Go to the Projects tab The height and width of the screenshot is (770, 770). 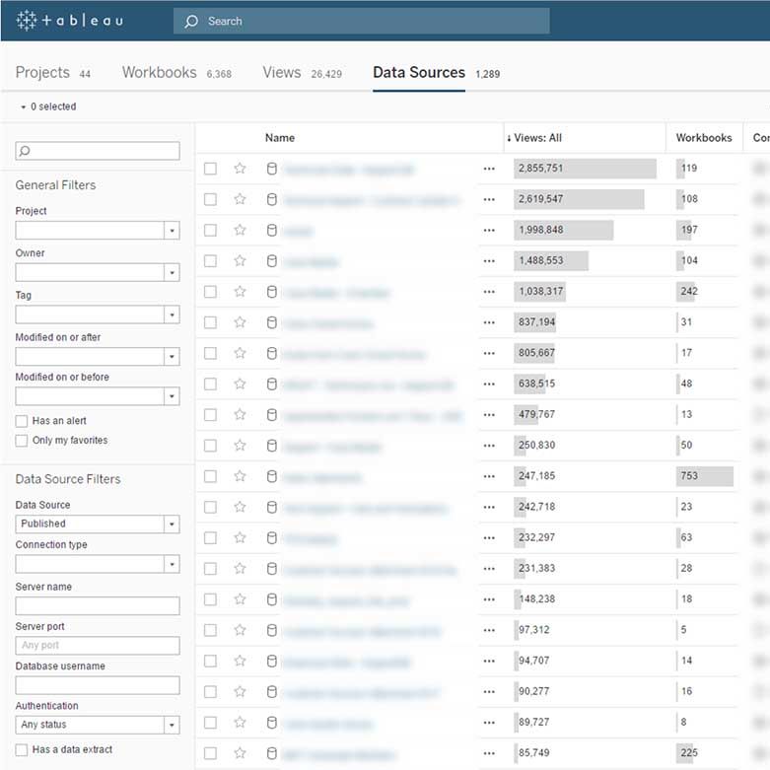(42, 73)
